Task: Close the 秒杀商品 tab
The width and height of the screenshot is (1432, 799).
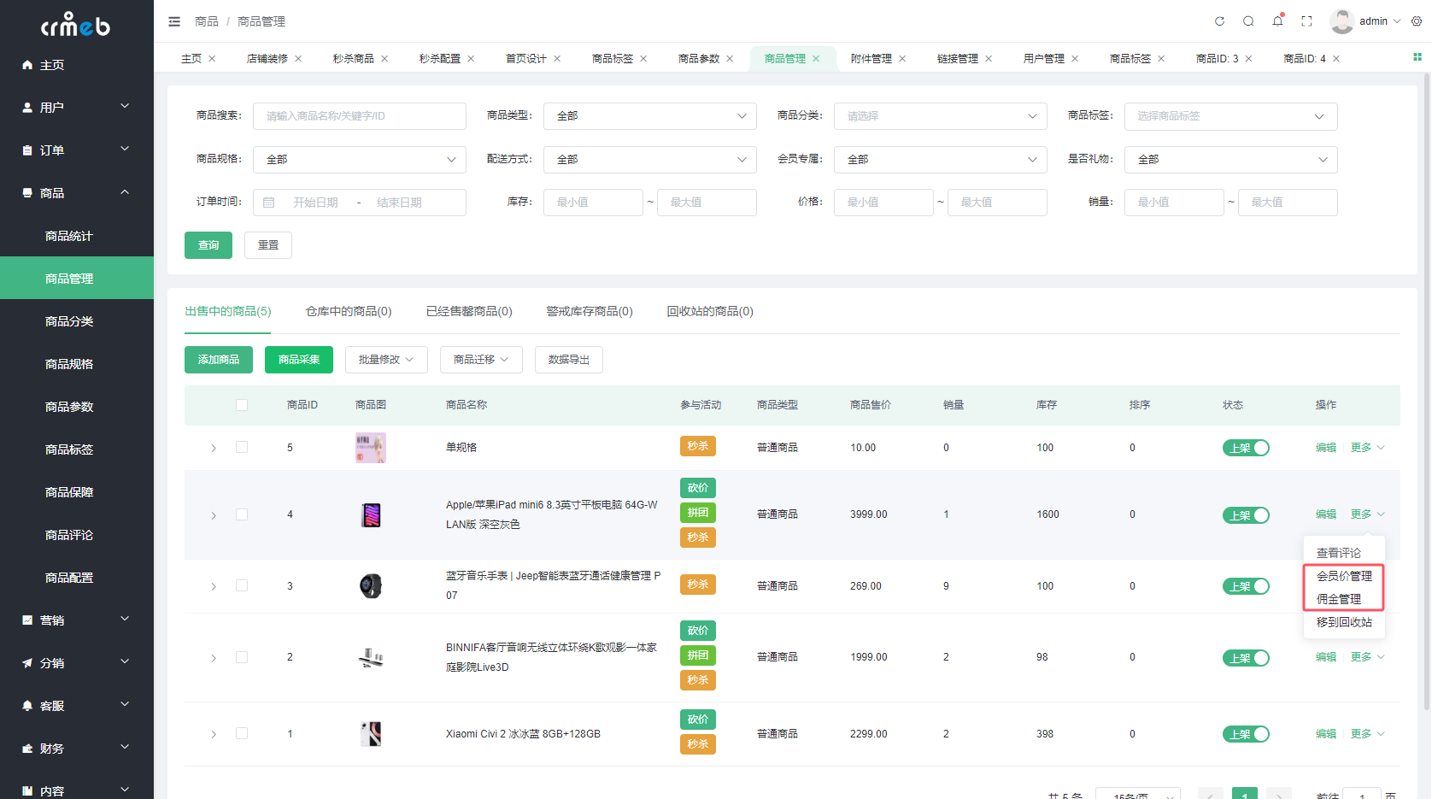Action: point(384,59)
